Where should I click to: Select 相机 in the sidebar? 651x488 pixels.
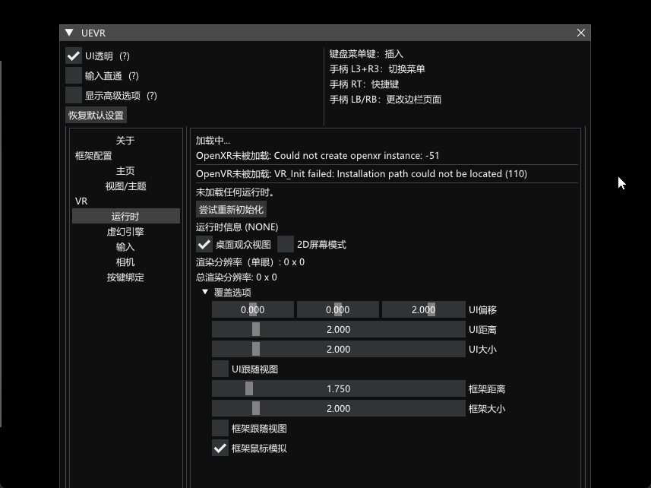(125, 262)
